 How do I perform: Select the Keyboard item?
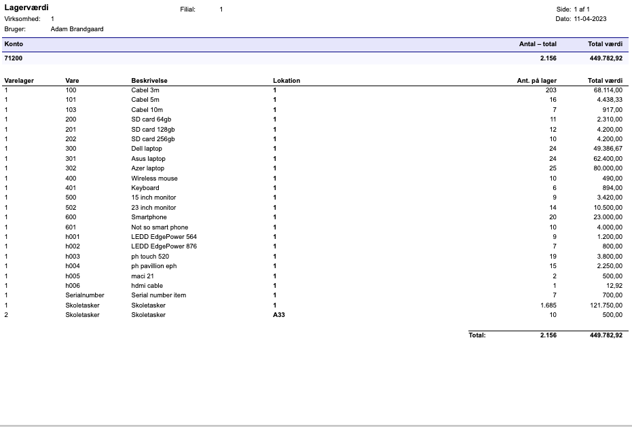pyautogui.click(x=145, y=188)
